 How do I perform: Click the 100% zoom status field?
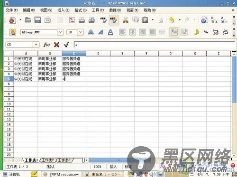[x=98, y=167]
